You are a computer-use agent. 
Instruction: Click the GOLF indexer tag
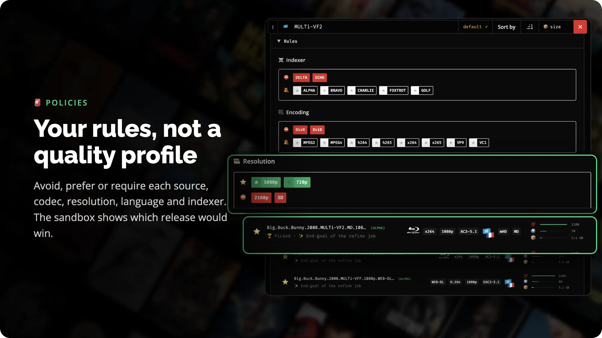coord(422,91)
